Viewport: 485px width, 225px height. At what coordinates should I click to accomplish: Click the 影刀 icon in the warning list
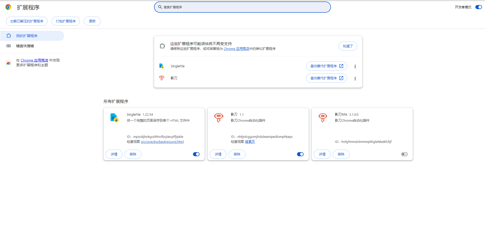(x=162, y=78)
